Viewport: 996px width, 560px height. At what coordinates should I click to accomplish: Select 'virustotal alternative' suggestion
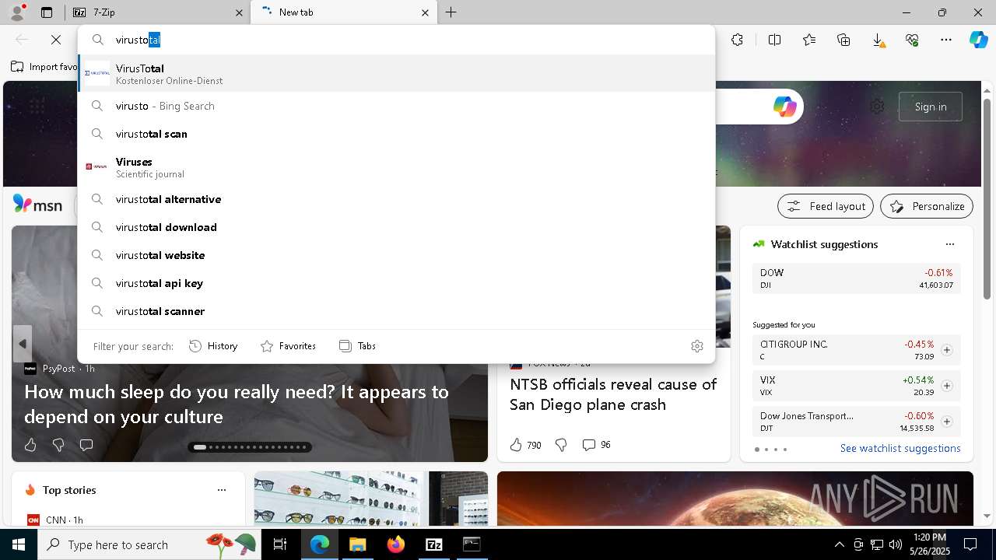(396, 199)
